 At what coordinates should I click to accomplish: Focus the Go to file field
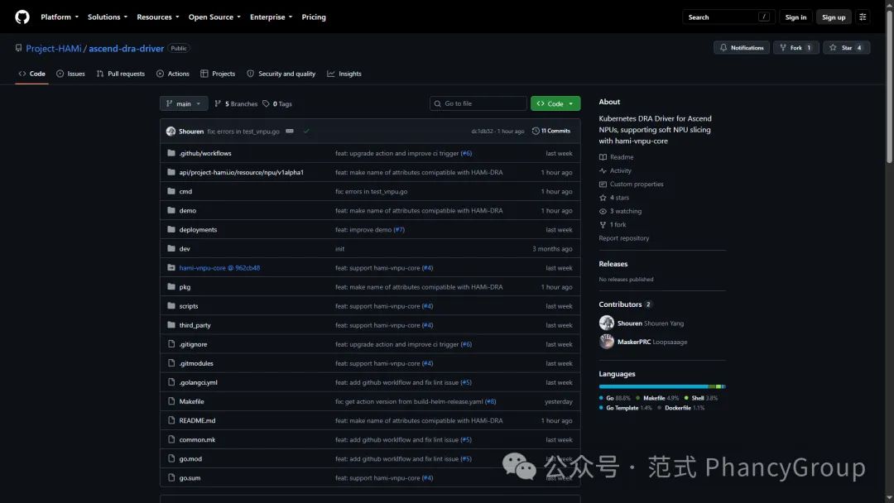pyautogui.click(x=478, y=103)
